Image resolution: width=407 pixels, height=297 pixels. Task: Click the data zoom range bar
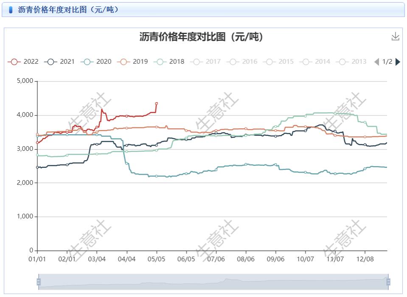coord(213,282)
